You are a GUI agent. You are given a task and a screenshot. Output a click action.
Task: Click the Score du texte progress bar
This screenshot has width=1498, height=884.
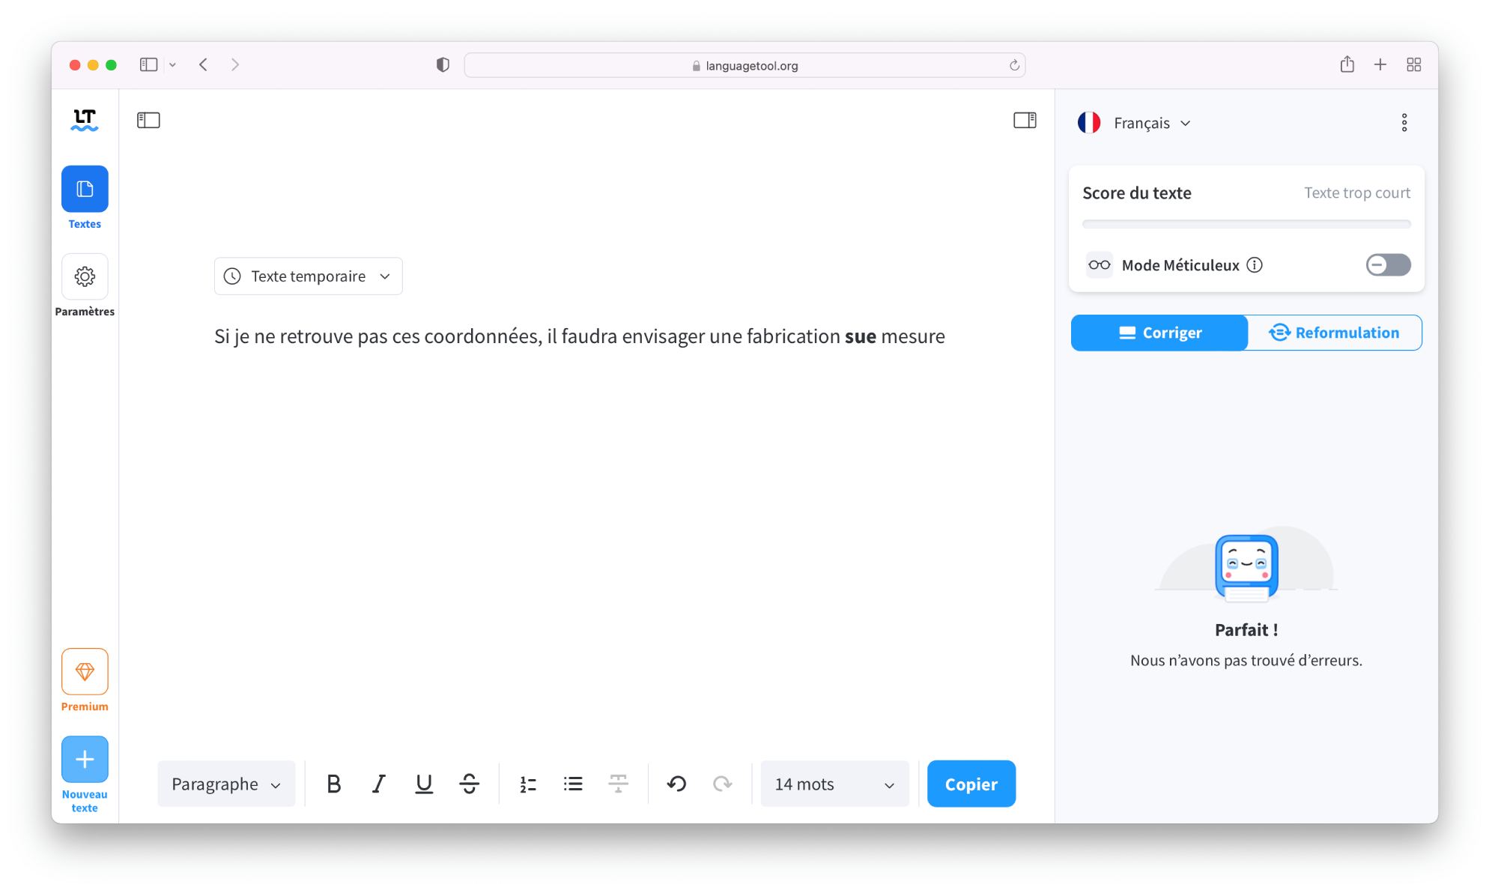[1246, 223]
